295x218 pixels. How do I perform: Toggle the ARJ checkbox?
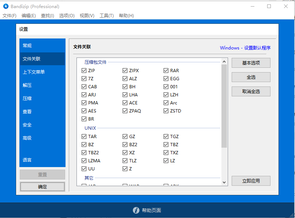tap(84, 95)
